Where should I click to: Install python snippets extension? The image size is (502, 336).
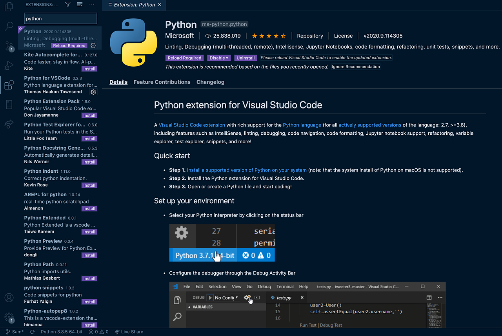click(89, 302)
